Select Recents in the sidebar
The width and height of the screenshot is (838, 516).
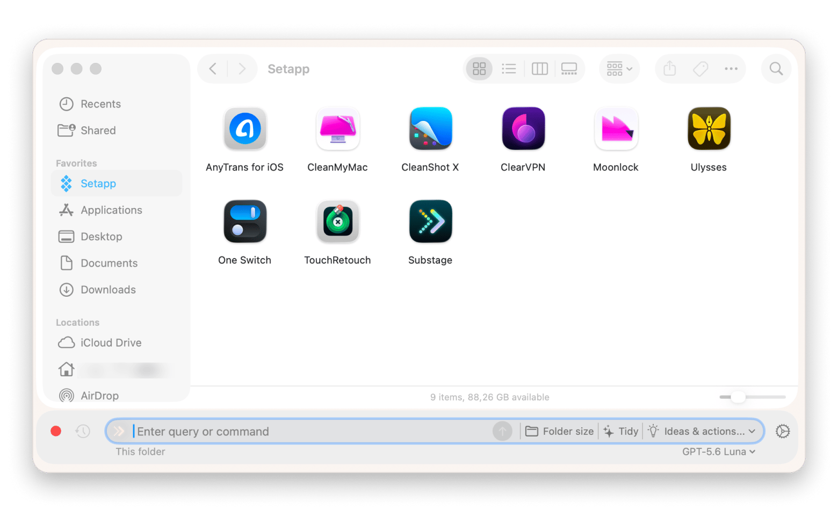tap(117, 104)
